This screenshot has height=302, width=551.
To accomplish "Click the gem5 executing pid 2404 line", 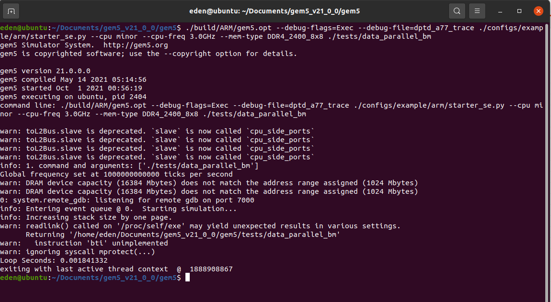I will (x=73, y=97).
